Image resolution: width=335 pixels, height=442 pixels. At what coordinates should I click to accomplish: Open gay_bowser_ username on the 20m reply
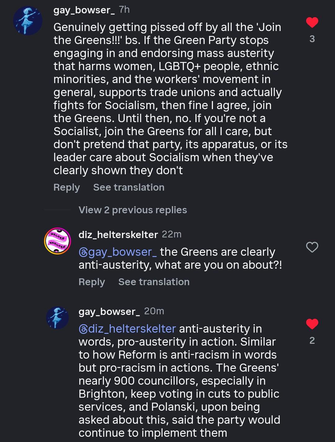point(109,311)
